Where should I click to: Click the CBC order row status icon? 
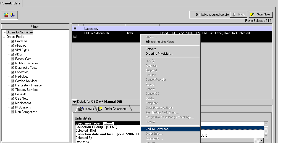[x=75, y=36]
